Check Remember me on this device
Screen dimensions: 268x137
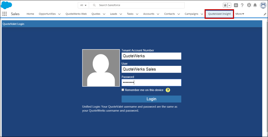pos(123,90)
